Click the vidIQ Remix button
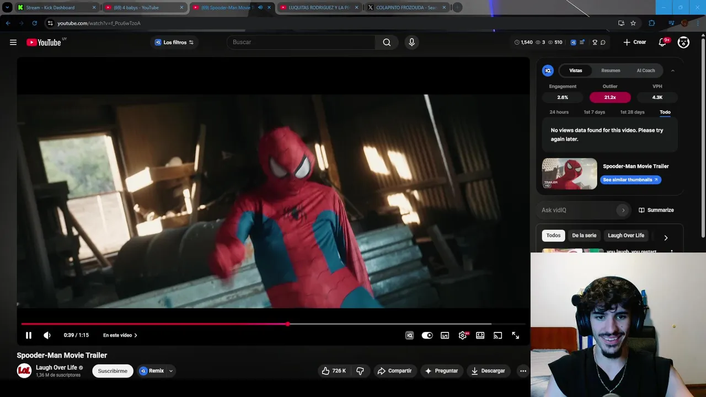 click(x=152, y=371)
